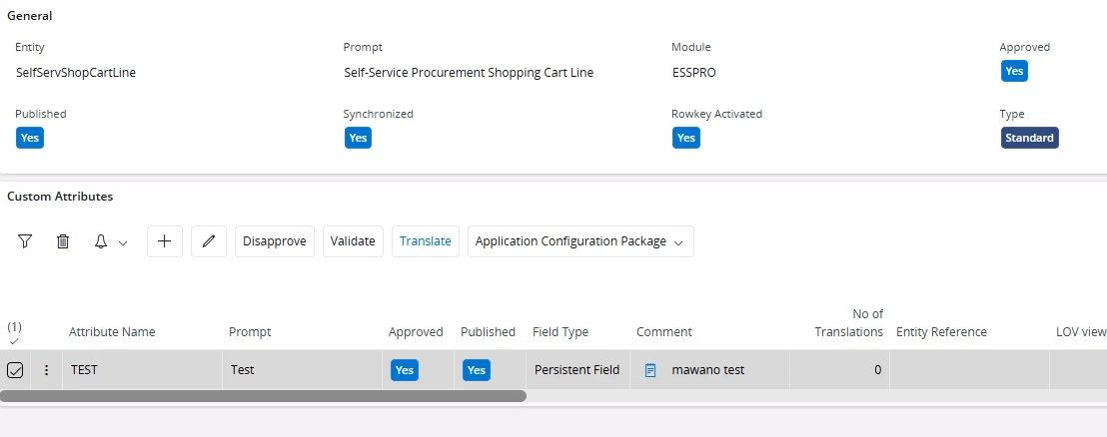Expand the chevron beside the bell

pyautogui.click(x=123, y=242)
